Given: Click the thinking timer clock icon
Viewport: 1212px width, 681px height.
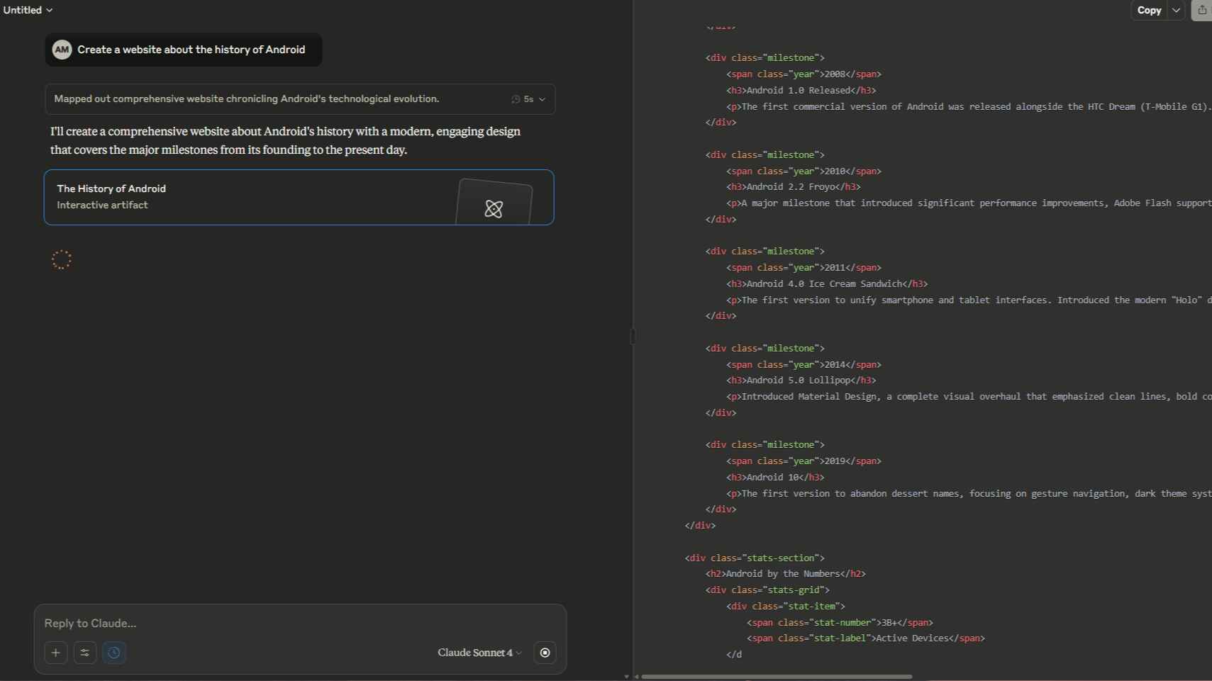Looking at the screenshot, I should [516, 99].
